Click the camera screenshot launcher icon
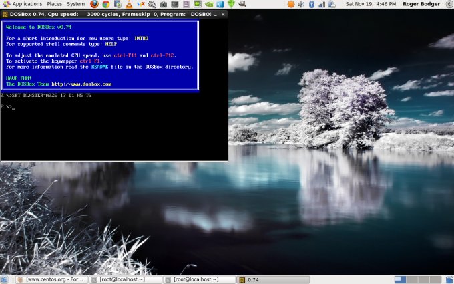454x284 pixels. 164,4
